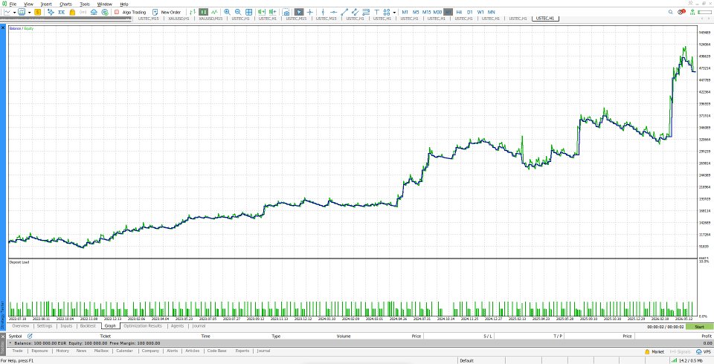Click the VPS button in toolbox bar

(704, 351)
